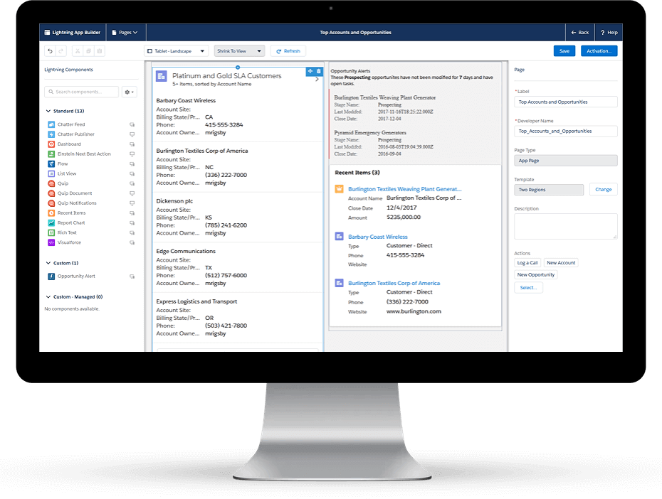662x499 pixels.
Task: Collapse the Custom (1) section
Action: 48,263
